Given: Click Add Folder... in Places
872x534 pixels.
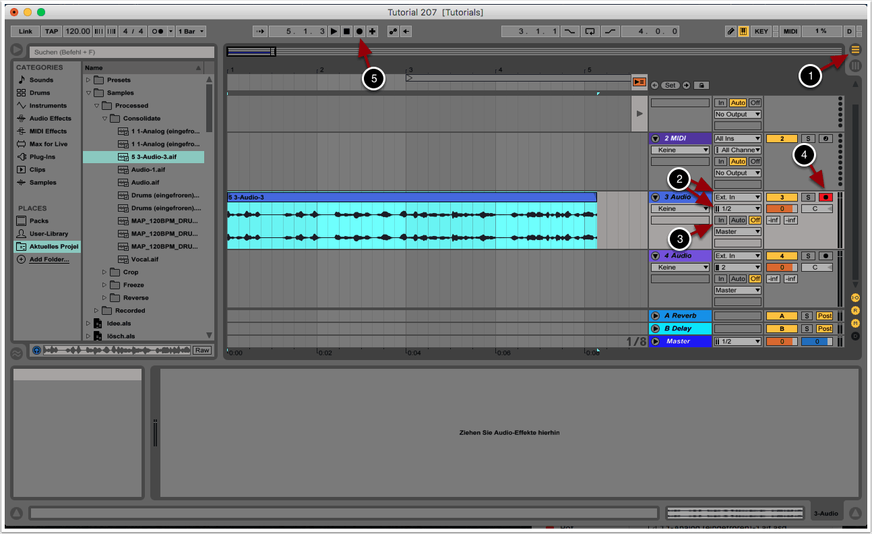Looking at the screenshot, I should [49, 260].
